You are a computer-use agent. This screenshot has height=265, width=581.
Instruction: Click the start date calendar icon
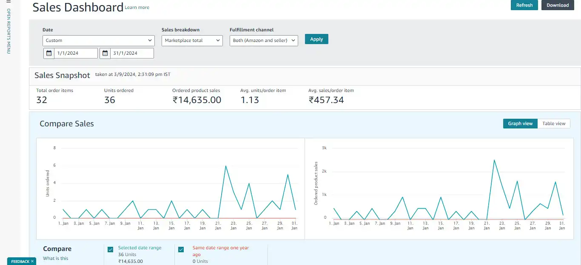pyautogui.click(x=49, y=53)
